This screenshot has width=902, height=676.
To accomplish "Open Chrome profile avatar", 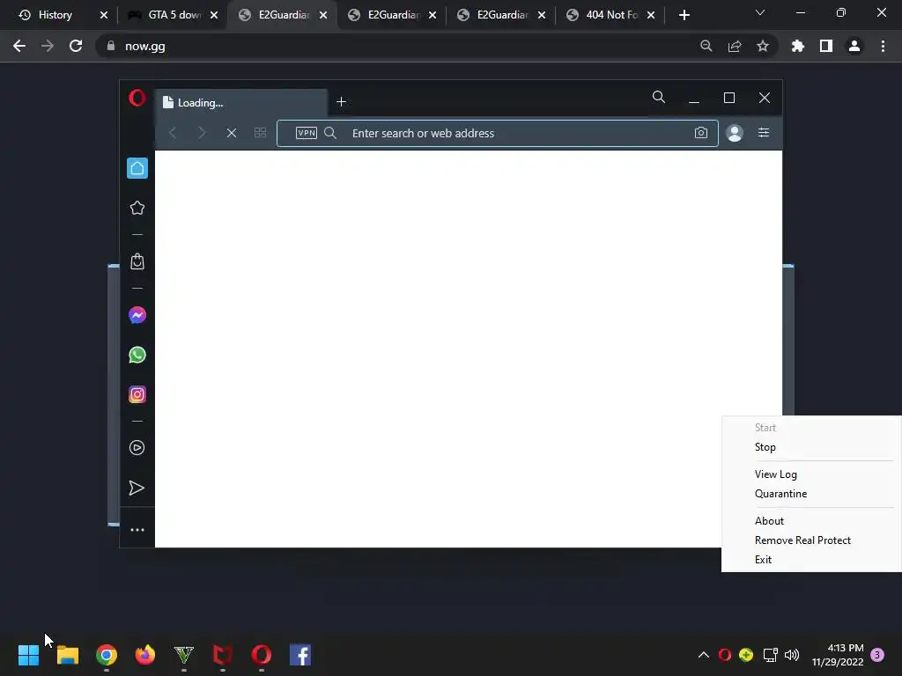I will (854, 46).
